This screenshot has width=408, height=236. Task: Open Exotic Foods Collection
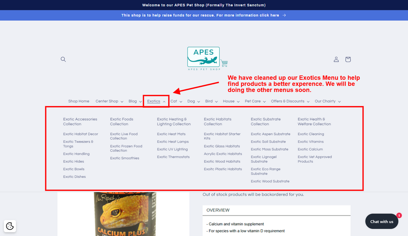click(122, 121)
